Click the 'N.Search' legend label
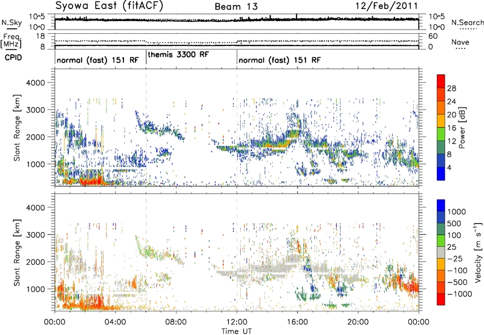The width and height of the screenshot is (484, 335). 468,22
